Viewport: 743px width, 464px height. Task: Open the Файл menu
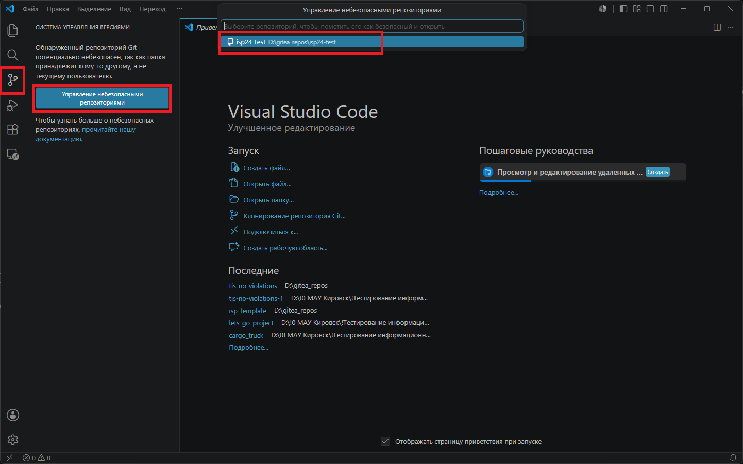30,9
